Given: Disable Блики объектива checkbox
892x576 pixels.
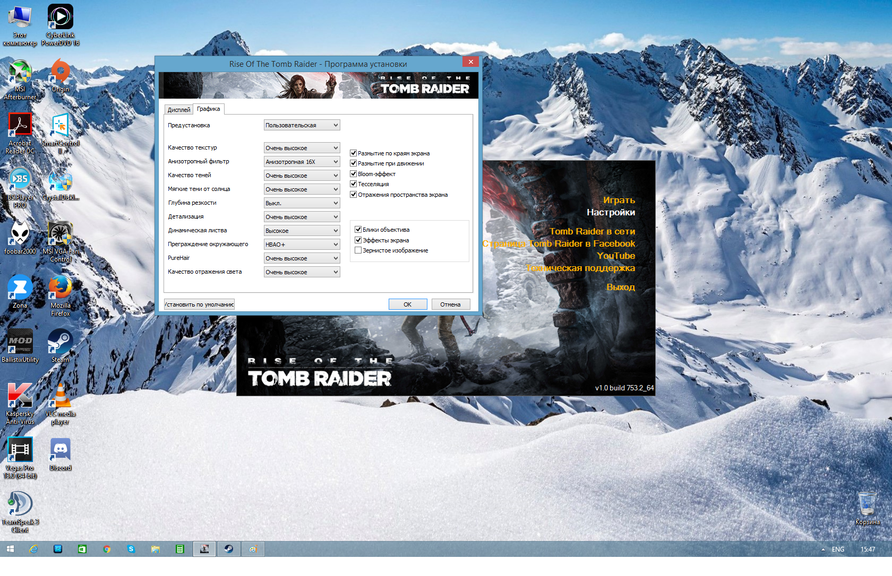Looking at the screenshot, I should coord(358,230).
